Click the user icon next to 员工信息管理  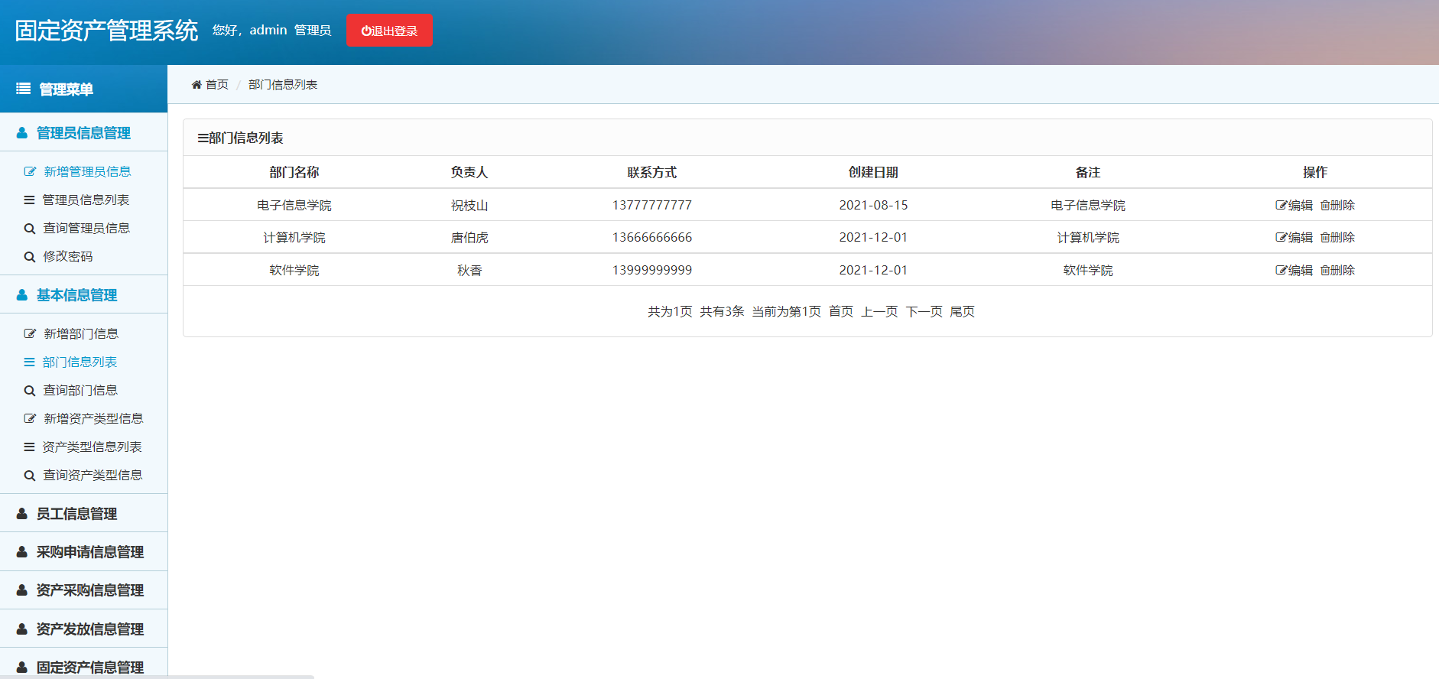coord(22,514)
